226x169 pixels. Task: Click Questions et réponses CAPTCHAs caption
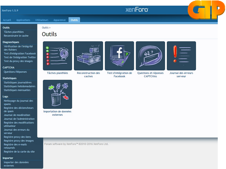pos(150,75)
